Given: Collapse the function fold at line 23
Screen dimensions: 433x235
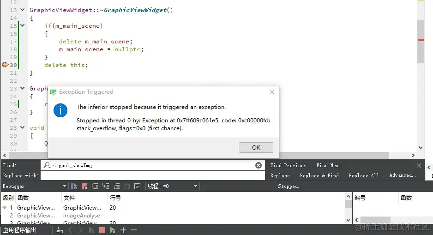Looking at the screenshot, I should (22, 88).
